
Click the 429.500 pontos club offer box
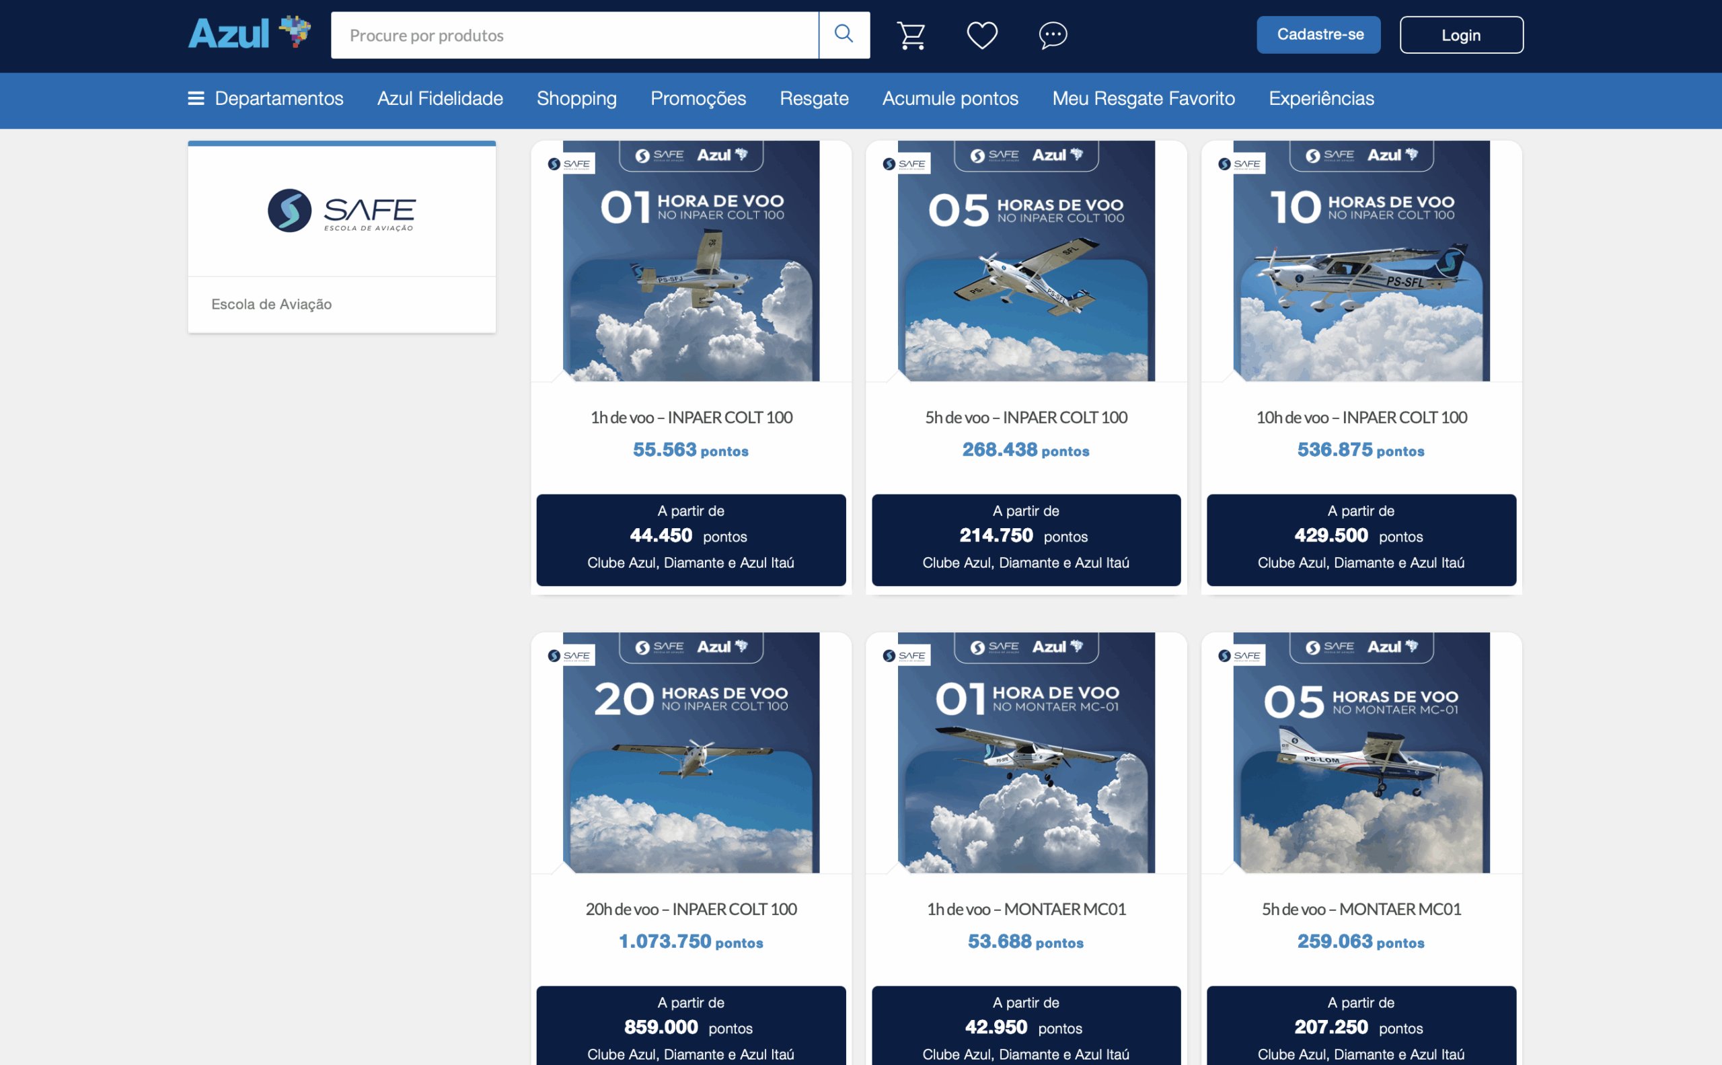pyautogui.click(x=1361, y=540)
